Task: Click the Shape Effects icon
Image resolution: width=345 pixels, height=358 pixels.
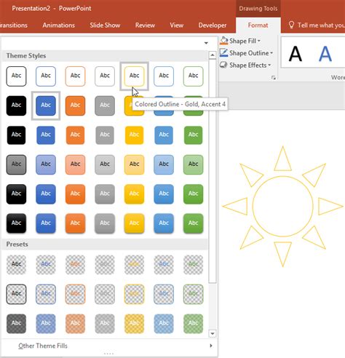Action: pyautogui.click(x=223, y=65)
